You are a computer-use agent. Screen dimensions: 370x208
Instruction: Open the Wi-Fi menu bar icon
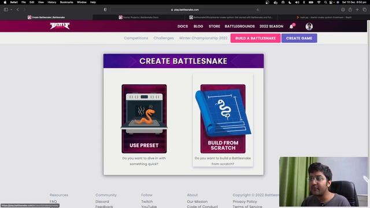pos(319,2)
